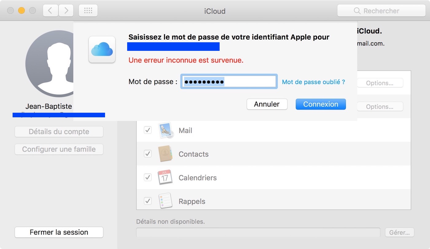430x249 pixels.
Task: Disable the Calendriers checkbox
Action: point(148,177)
